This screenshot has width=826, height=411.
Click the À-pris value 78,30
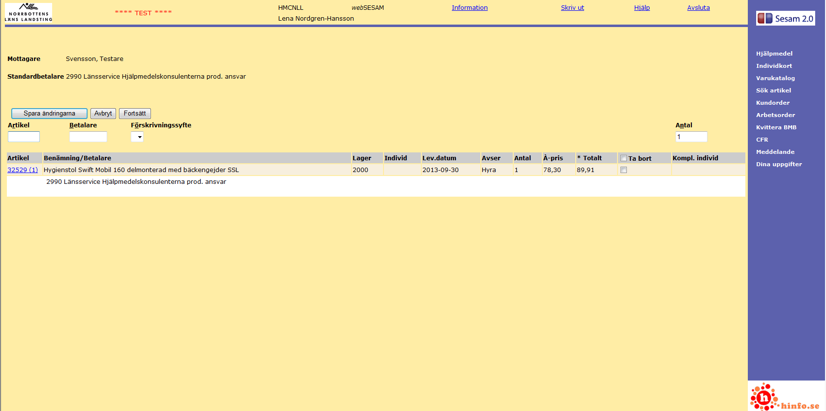pos(552,170)
